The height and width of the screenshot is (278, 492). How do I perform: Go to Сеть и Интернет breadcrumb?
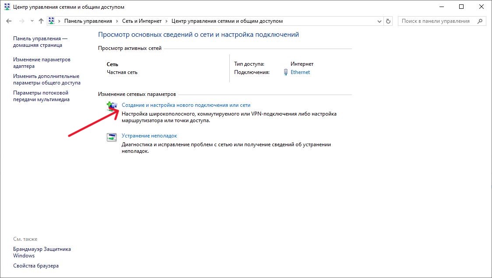point(142,21)
